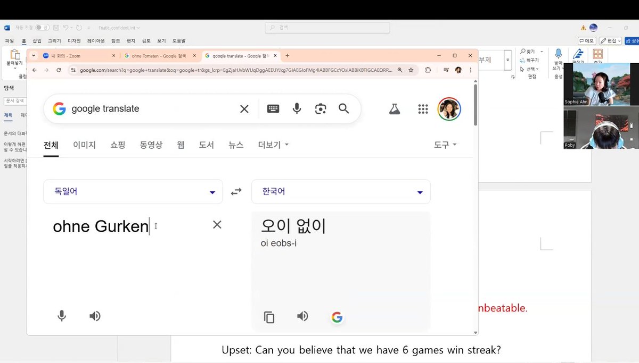Open Search Labs flask icon
This screenshot has height=363, width=639.
(x=394, y=108)
